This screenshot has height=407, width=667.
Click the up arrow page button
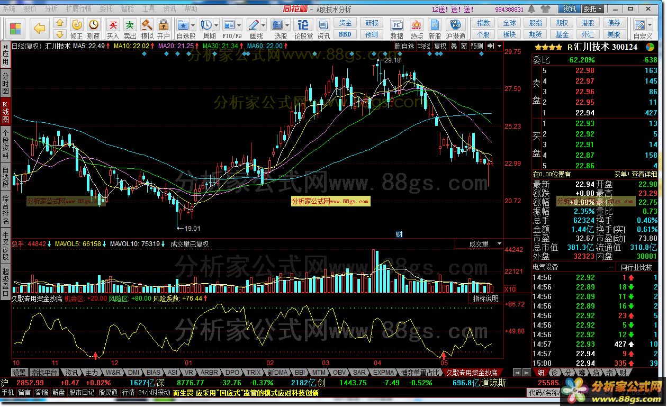click(x=59, y=23)
